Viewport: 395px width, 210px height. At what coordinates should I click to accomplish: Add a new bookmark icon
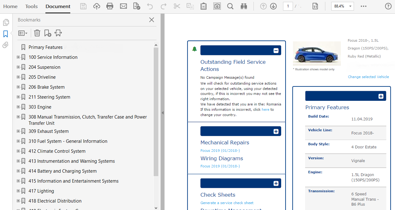click(x=48, y=33)
